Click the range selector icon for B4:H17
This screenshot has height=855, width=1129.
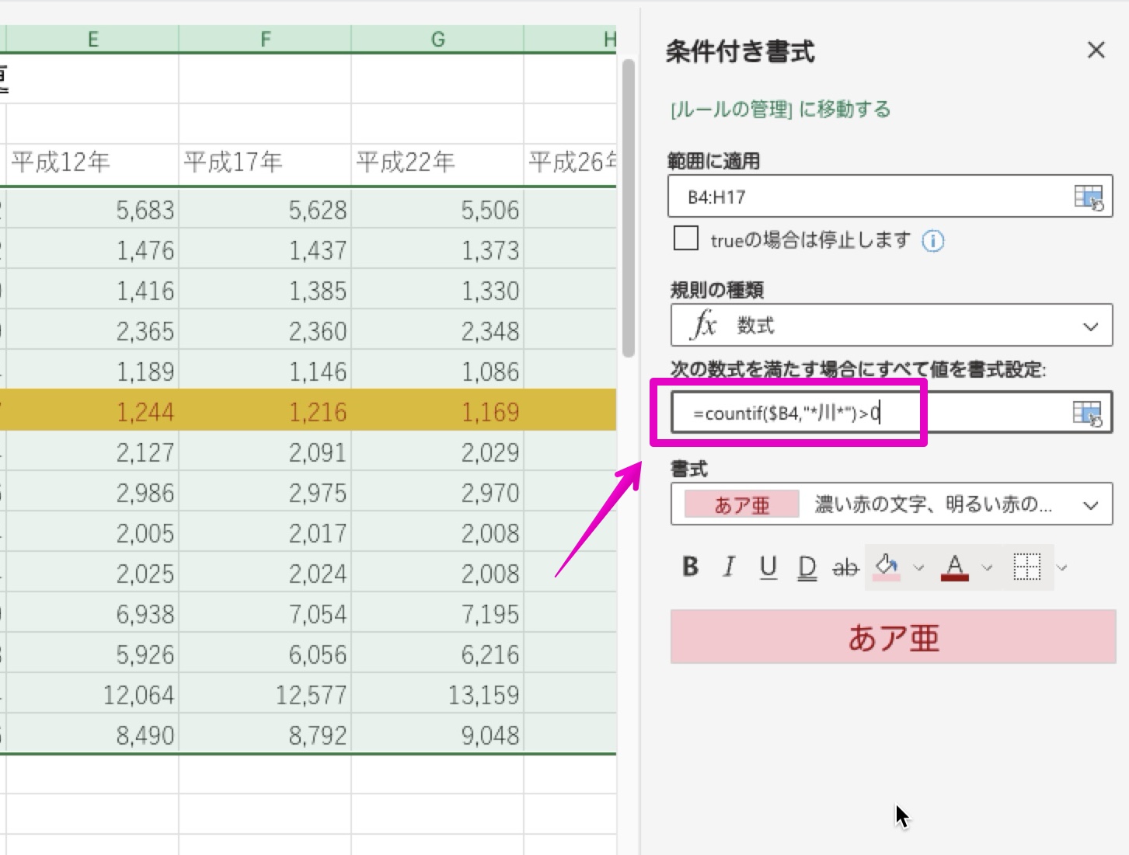click(x=1088, y=197)
